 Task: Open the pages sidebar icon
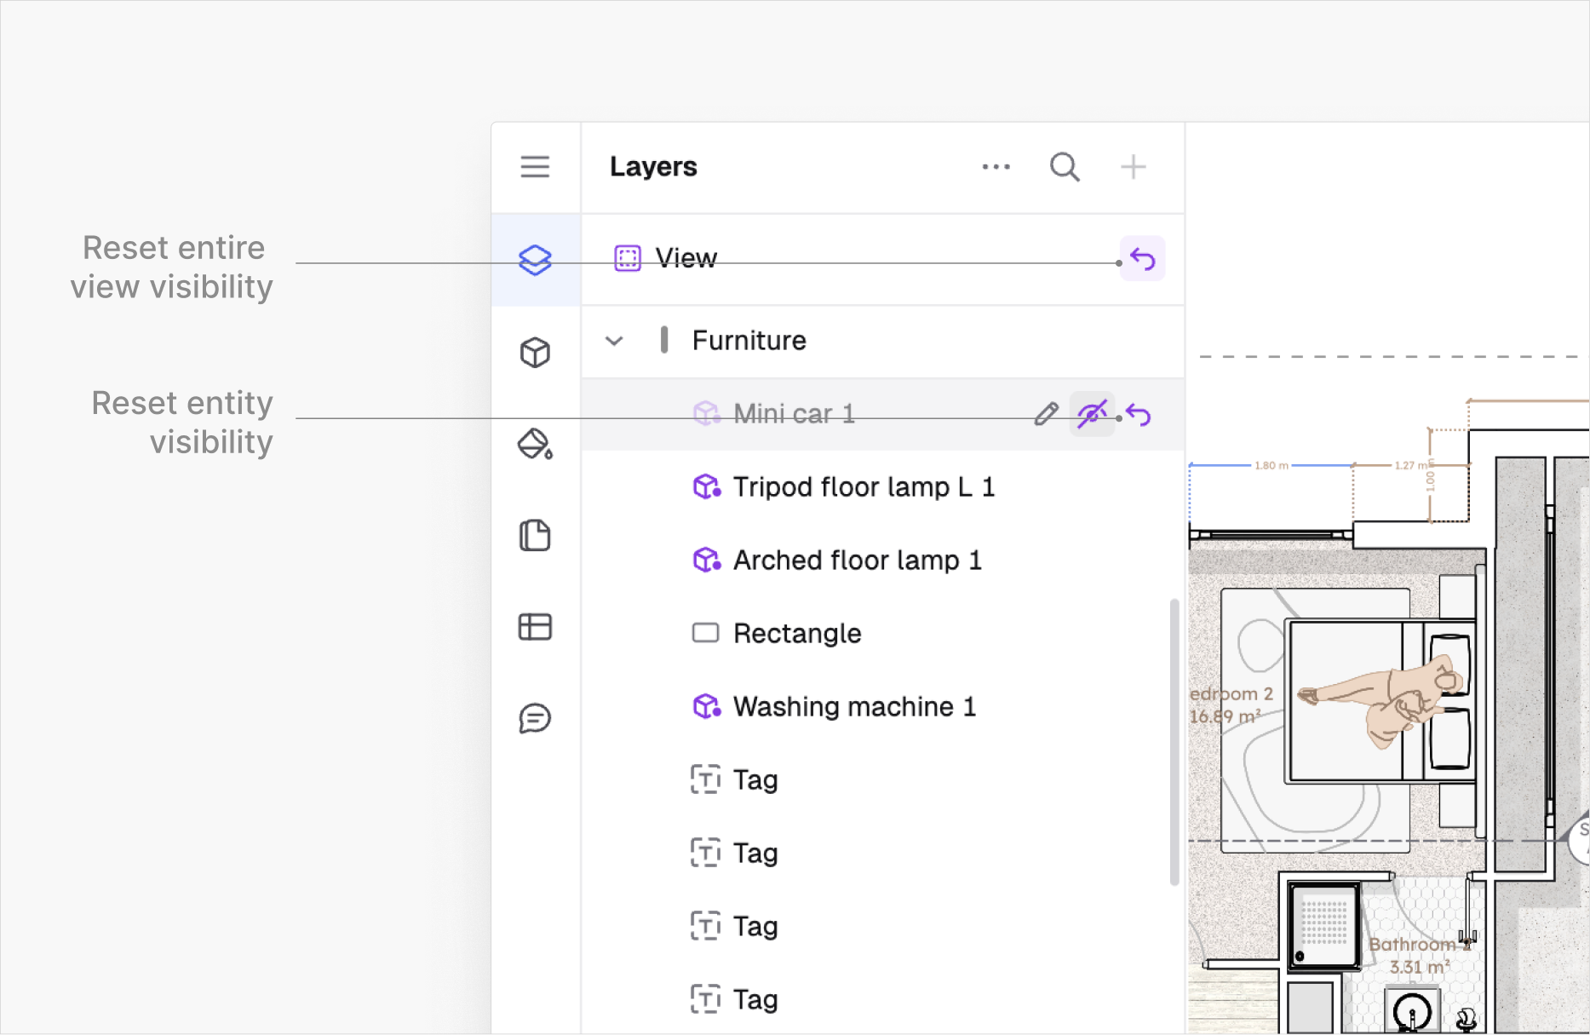coord(535,536)
